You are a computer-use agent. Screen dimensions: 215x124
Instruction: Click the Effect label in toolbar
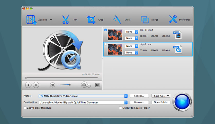click(x=127, y=20)
